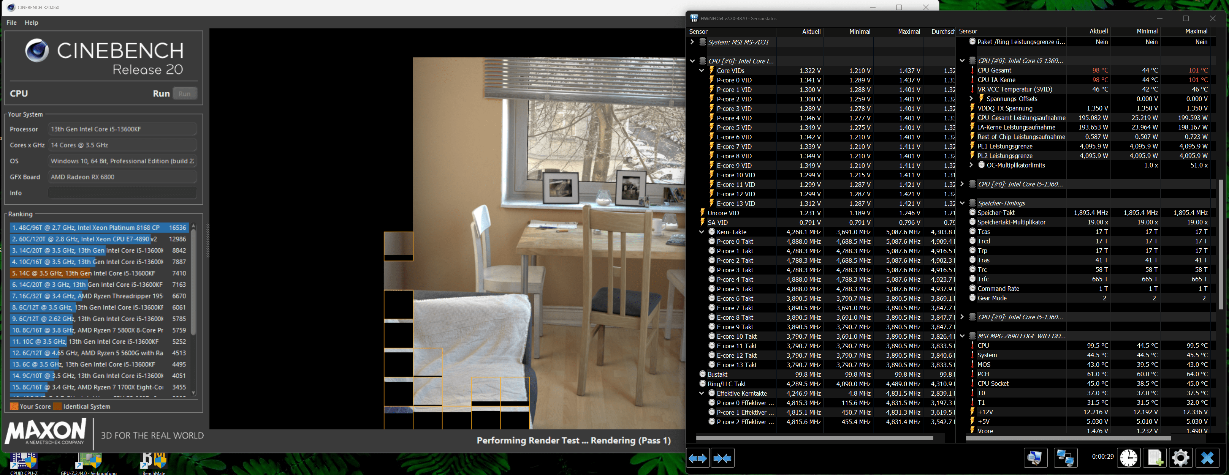This screenshot has height=475, width=1229.
Task: Click the circle icon beside Gear Mode
Action: click(x=972, y=298)
